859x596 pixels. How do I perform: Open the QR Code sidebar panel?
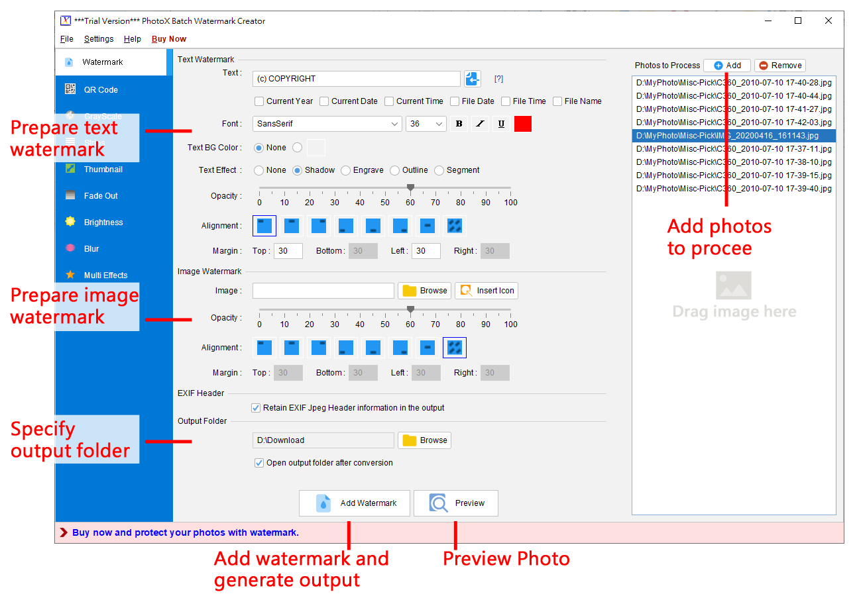coord(100,90)
